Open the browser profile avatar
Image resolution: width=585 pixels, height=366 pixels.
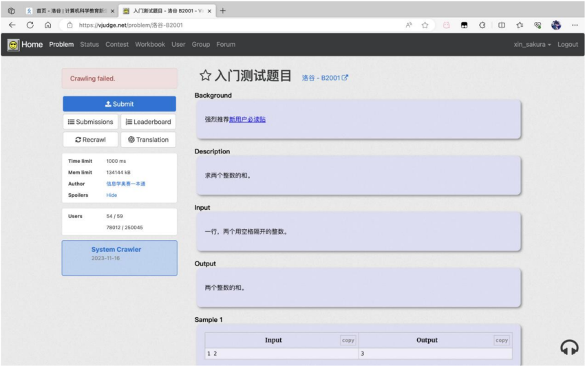click(x=556, y=25)
